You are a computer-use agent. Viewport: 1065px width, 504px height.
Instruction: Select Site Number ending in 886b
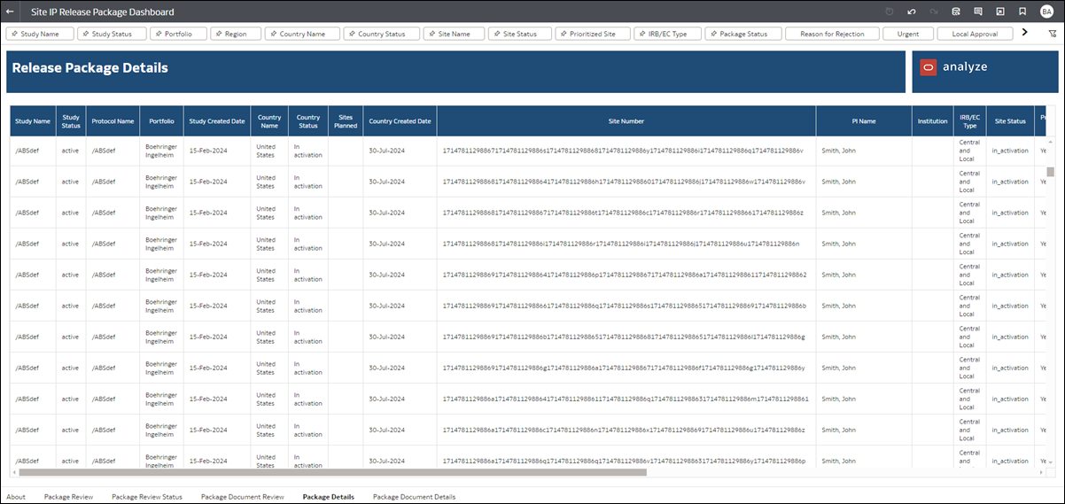point(625,306)
